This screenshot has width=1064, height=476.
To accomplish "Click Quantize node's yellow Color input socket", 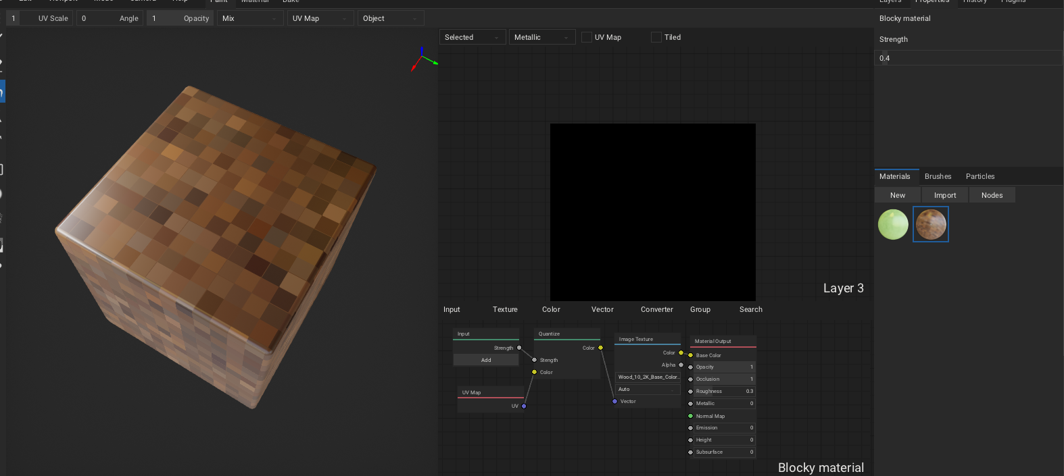I will [x=534, y=372].
